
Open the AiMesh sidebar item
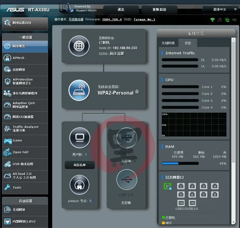tap(25, 58)
